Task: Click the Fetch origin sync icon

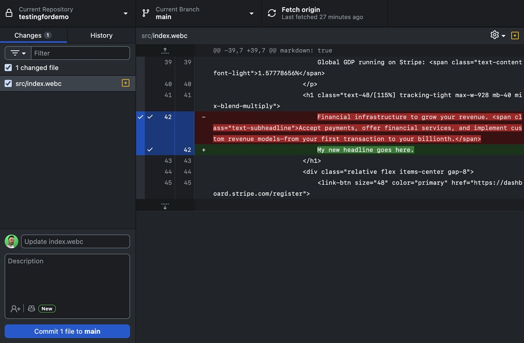Action: [x=272, y=13]
